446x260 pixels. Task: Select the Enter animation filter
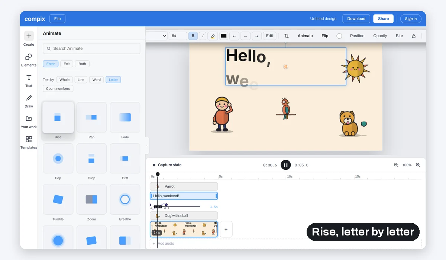tap(51, 64)
